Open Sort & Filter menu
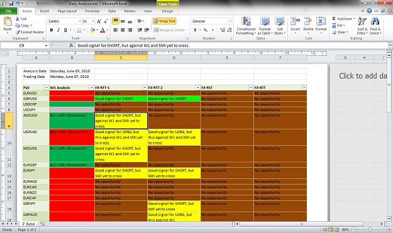The width and height of the screenshot is (393, 233). 362,26
